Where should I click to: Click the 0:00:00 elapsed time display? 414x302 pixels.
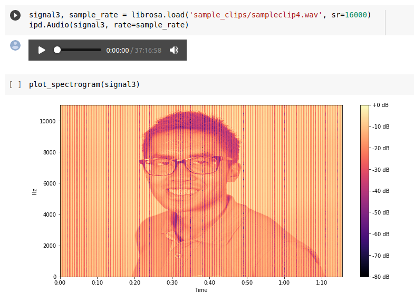(118, 51)
